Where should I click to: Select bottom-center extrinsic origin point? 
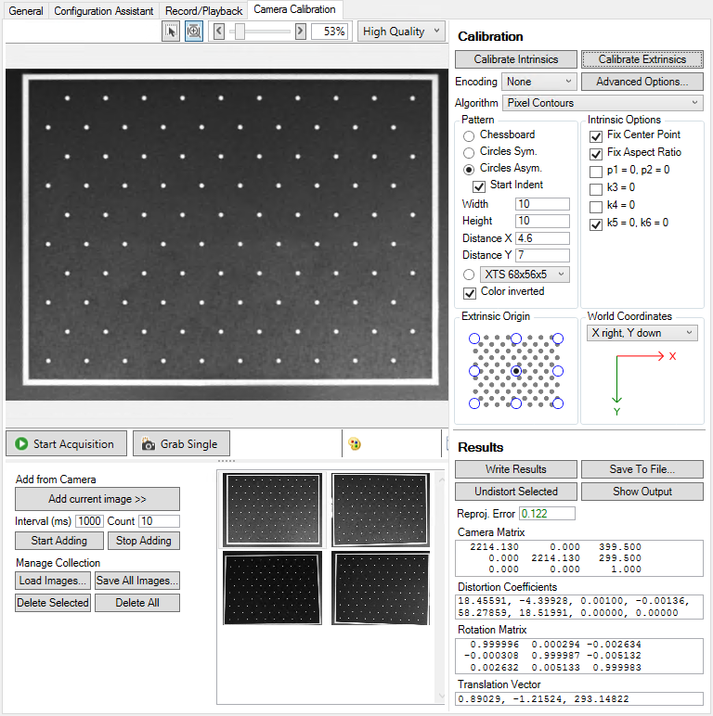coord(516,403)
